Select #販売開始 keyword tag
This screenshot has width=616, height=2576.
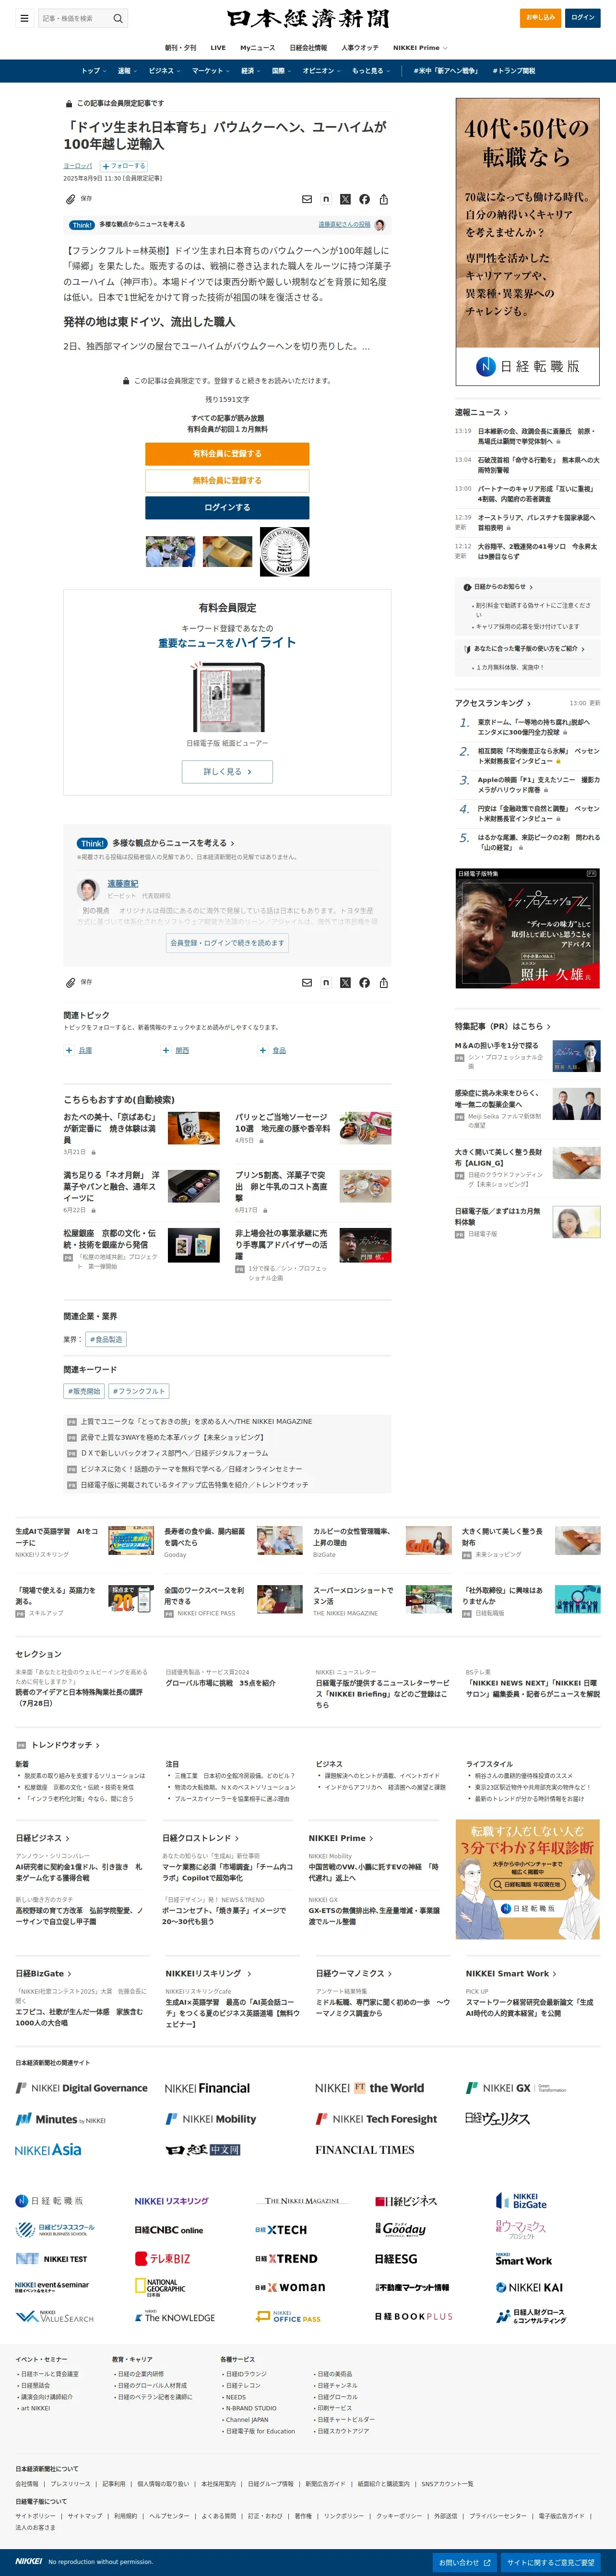[84, 1391]
